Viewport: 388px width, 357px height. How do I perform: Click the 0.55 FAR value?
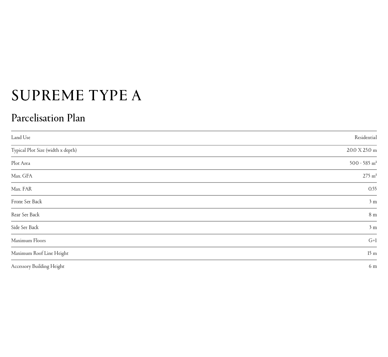click(x=372, y=189)
